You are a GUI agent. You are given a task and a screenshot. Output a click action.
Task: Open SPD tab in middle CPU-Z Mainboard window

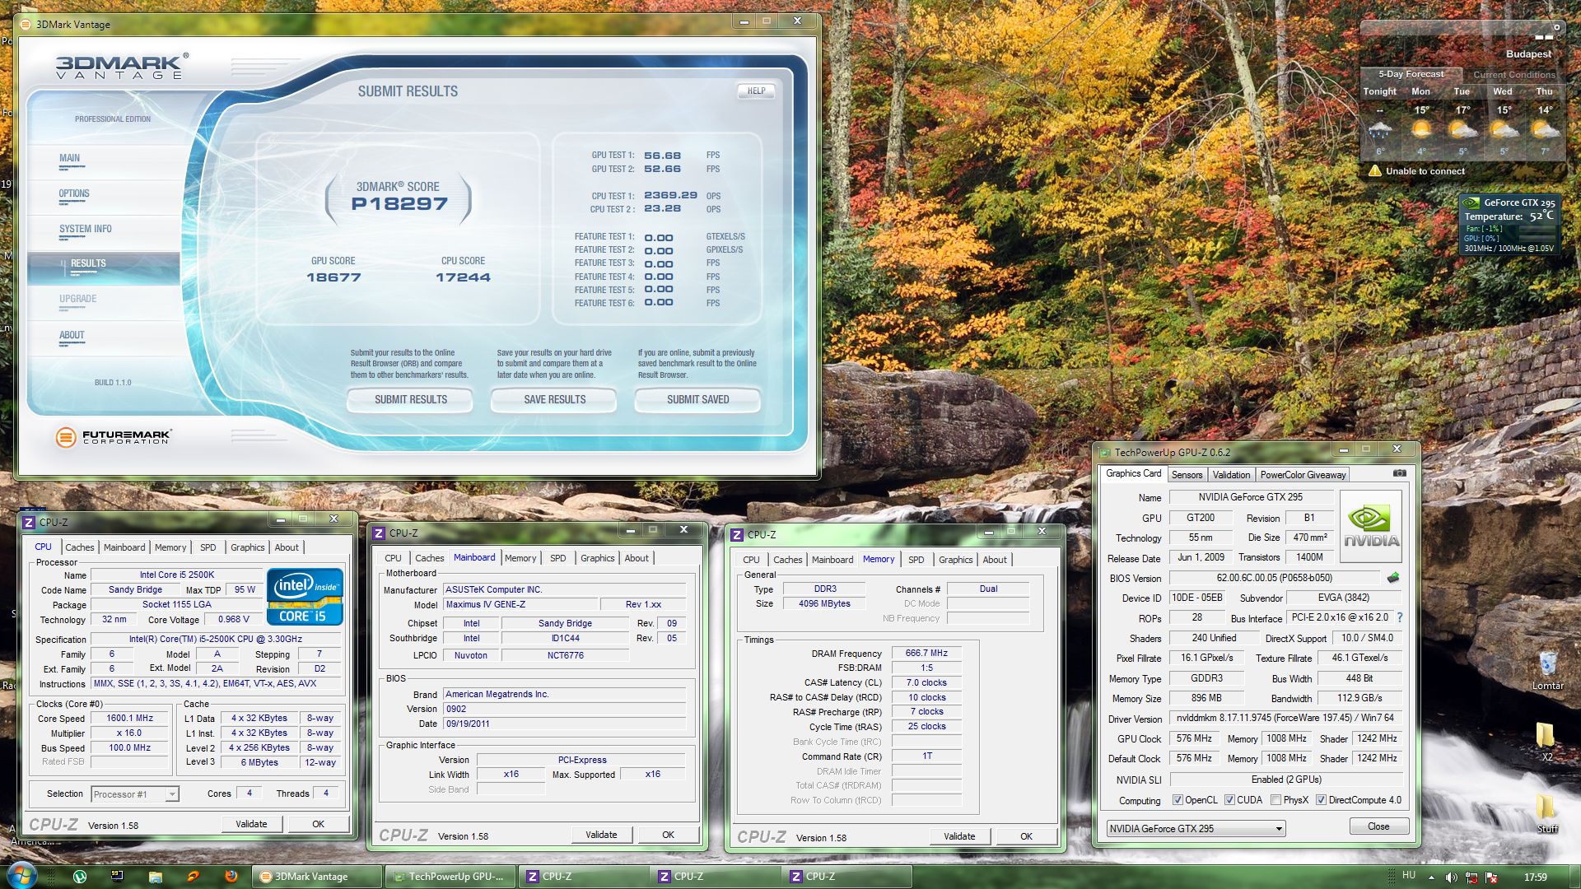tap(557, 558)
